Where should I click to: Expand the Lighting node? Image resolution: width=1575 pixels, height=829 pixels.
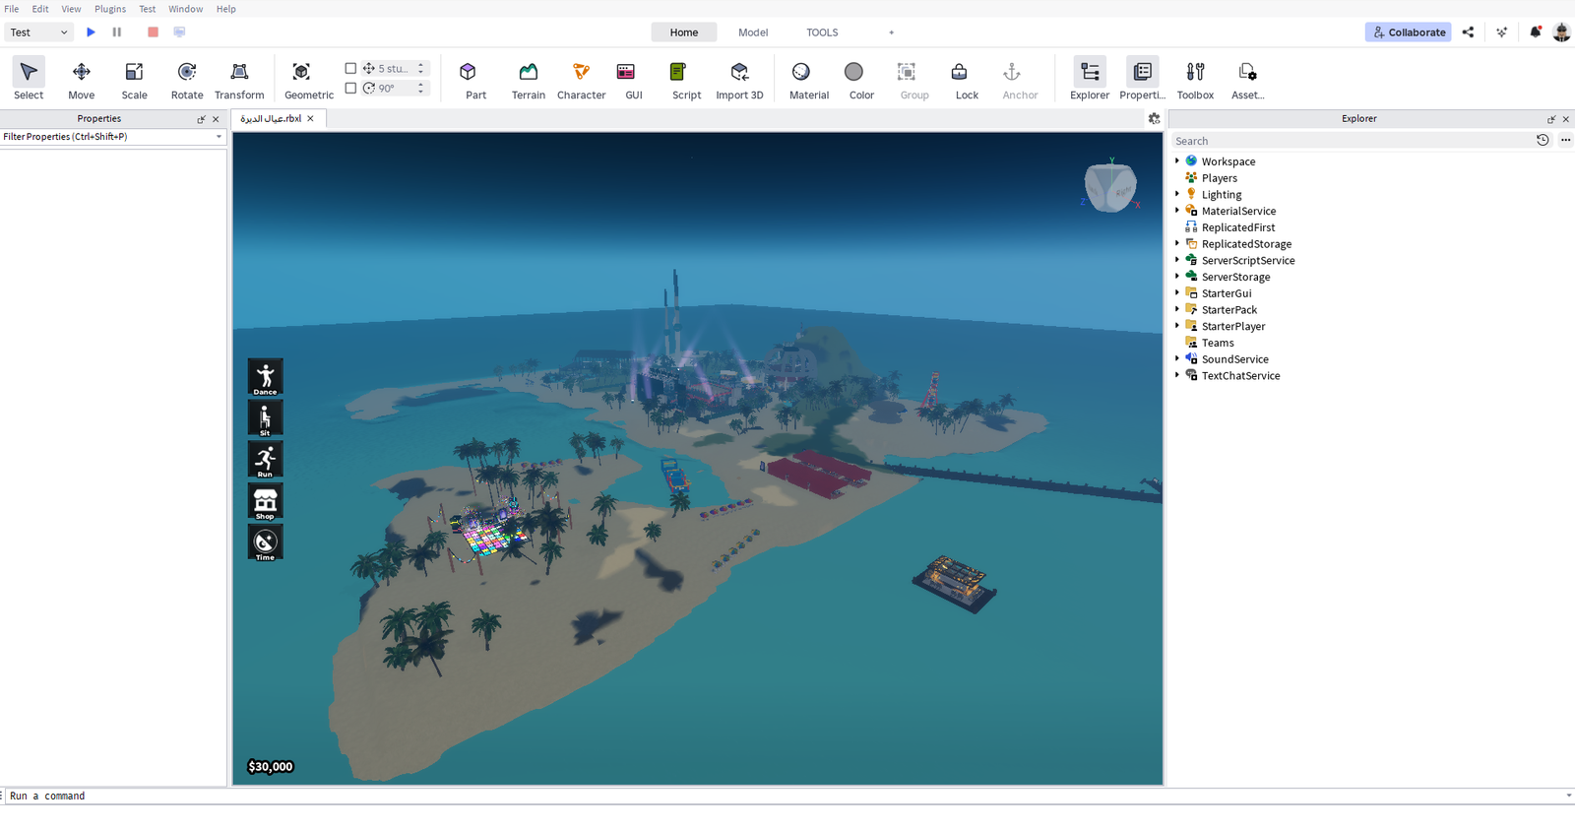click(x=1176, y=194)
